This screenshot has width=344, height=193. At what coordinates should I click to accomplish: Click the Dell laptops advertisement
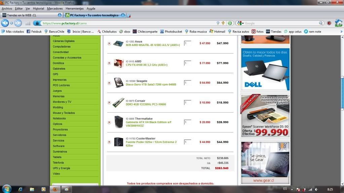click(x=265, y=69)
